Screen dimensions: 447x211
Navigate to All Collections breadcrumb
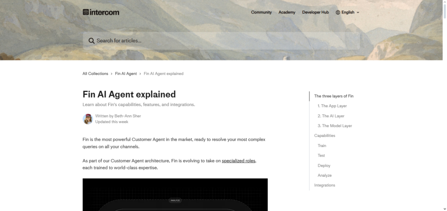click(95, 74)
